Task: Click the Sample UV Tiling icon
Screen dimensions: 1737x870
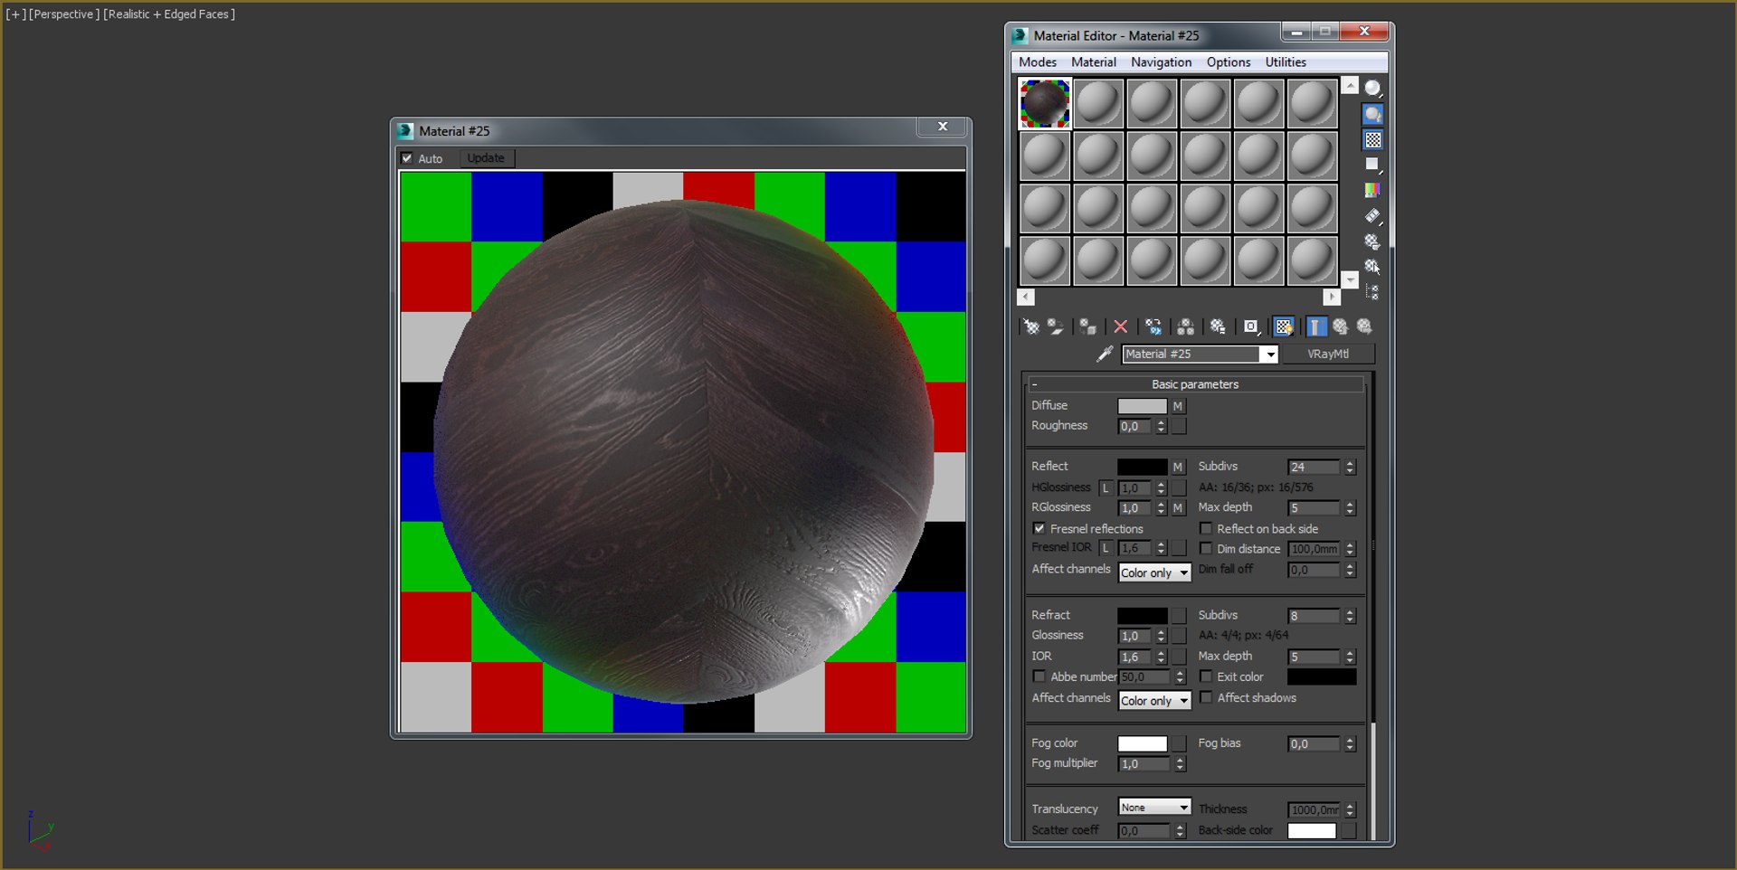Action: (x=1372, y=165)
